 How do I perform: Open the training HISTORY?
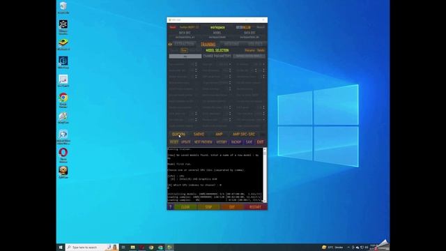222,142
